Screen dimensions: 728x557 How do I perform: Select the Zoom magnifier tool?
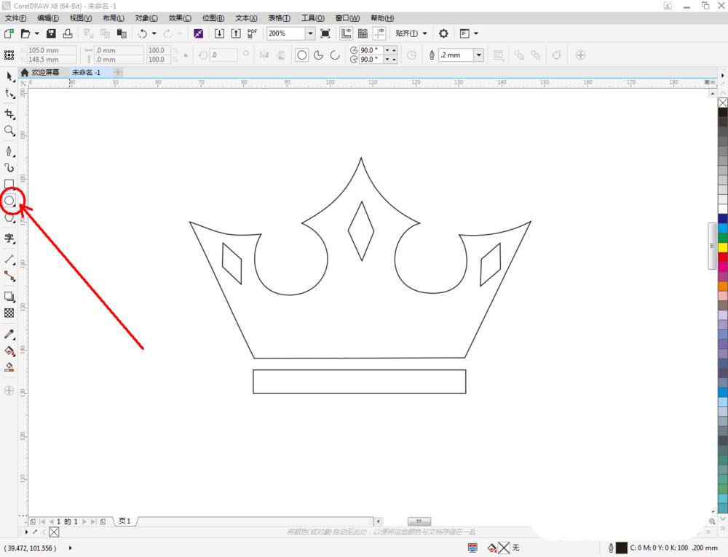[9, 131]
